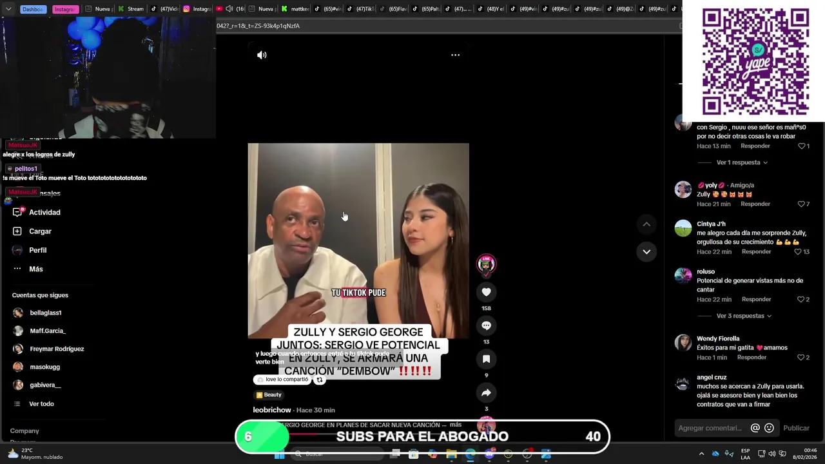Open the three-dot video options menu
The width and height of the screenshot is (825, 464).
455,55
